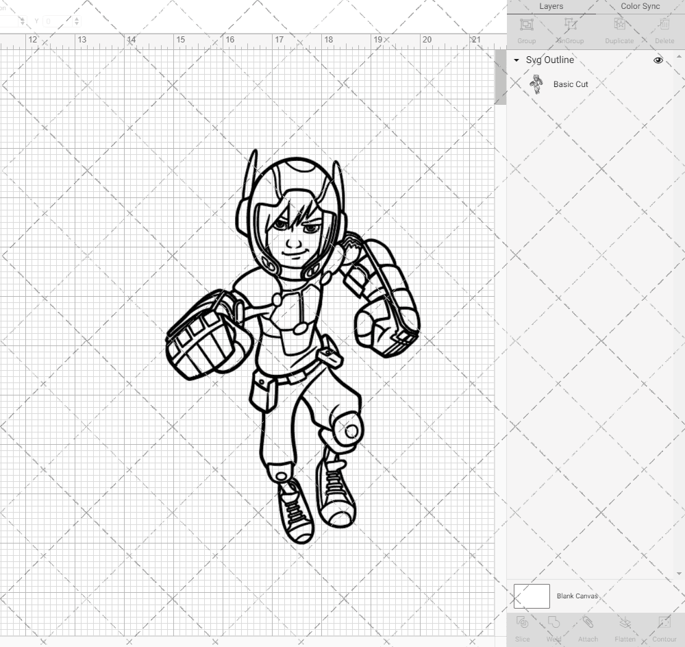
Task: Click the Y position stepper arrows
Action: (x=77, y=21)
